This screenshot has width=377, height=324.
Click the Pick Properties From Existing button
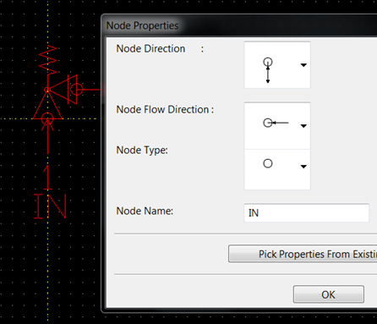point(303,254)
